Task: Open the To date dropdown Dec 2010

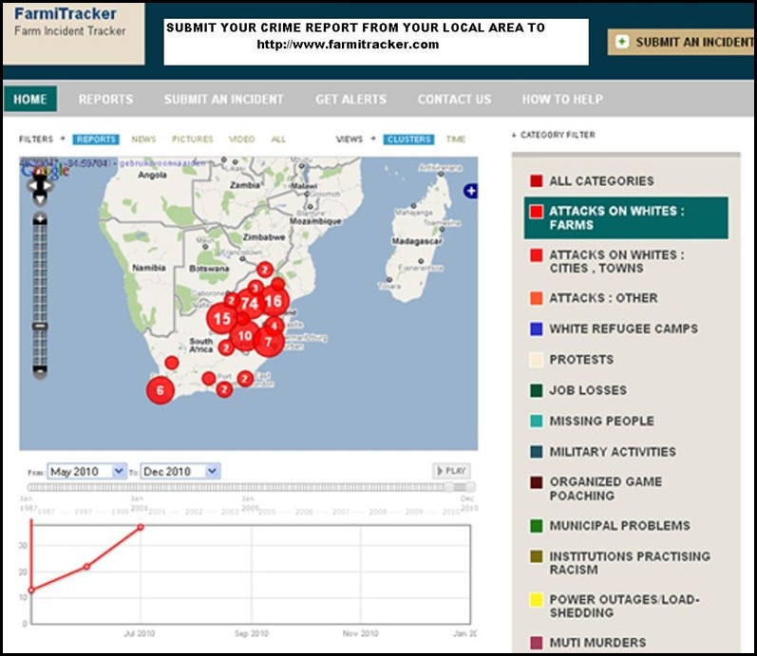Action: click(x=180, y=471)
